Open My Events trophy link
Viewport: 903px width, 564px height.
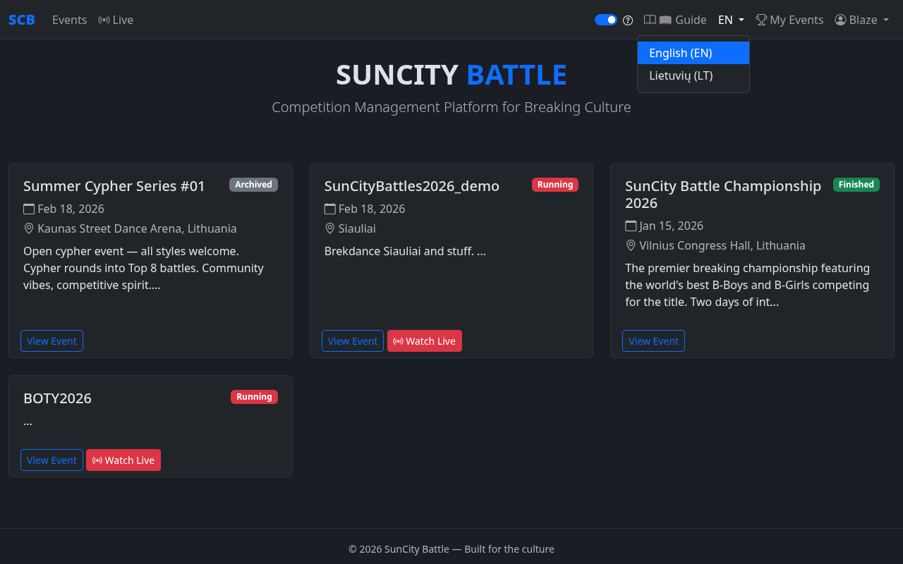click(789, 20)
